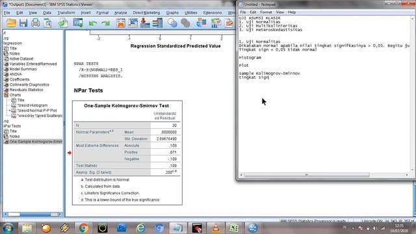Collapse the Charts book icon in outline
Viewport: 416px width, 234px height.
click(6, 95)
